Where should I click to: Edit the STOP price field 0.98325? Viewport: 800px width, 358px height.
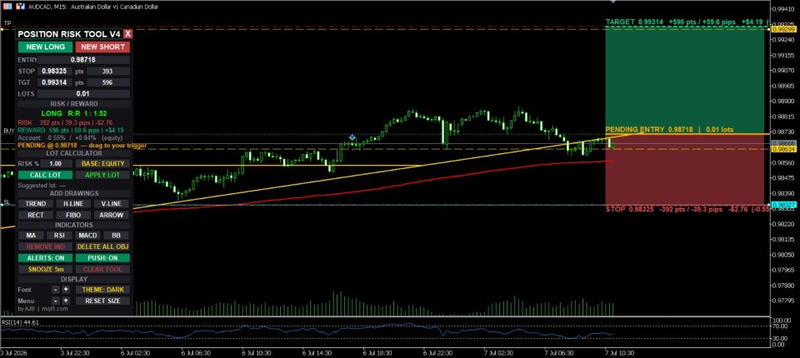55,72
